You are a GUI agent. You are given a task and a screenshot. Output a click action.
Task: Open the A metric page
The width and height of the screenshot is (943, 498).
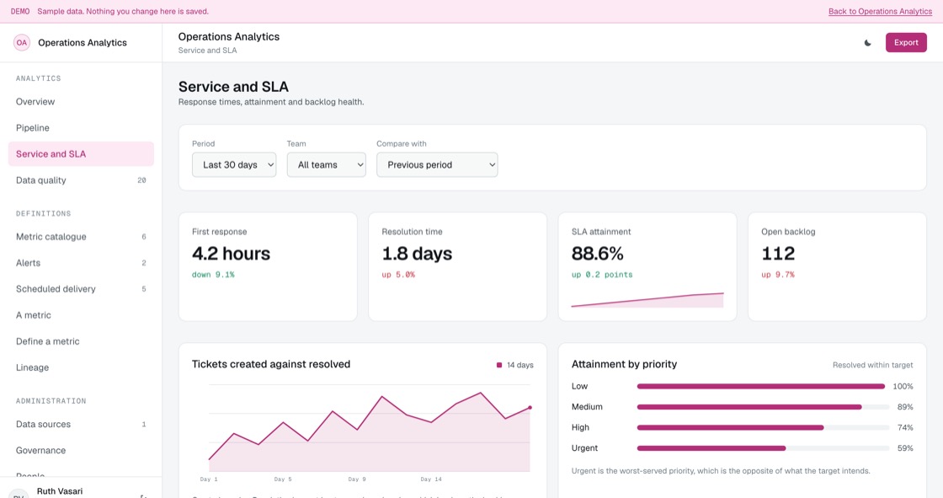click(x=81, y=315)
